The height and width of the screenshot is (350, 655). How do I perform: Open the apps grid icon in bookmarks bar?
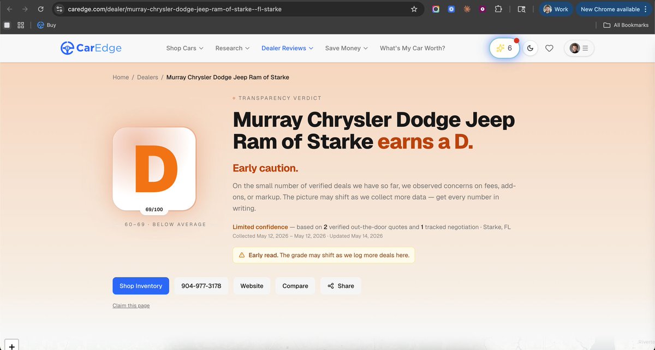(21, 25)
